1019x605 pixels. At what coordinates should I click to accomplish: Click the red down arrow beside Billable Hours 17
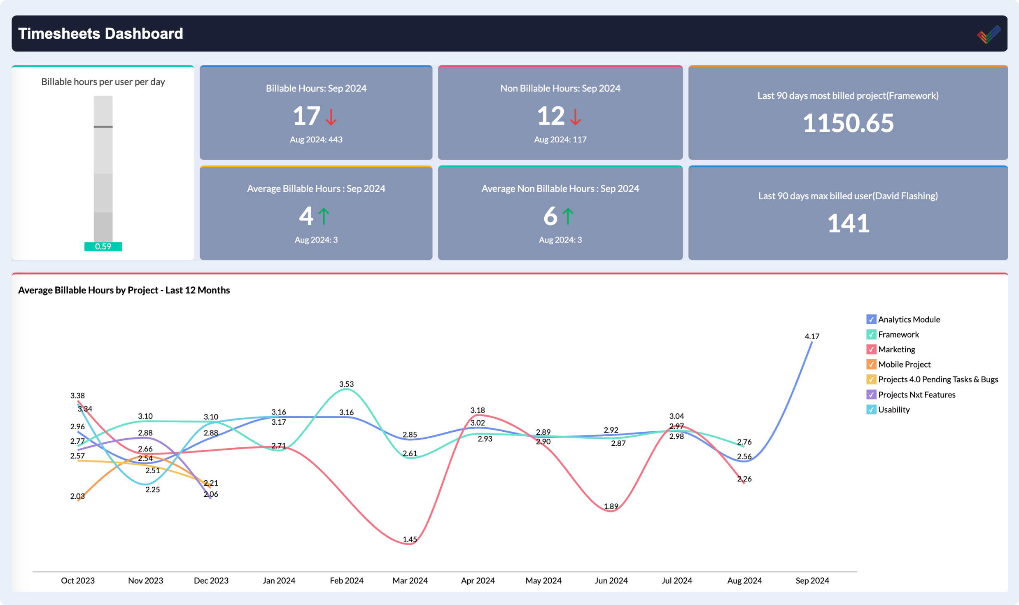331,117
